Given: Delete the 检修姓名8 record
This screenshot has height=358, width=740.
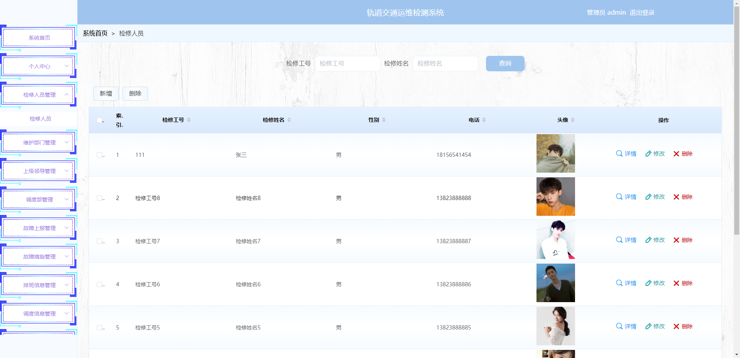Looking at the screenshot, I should click(683, 197).
